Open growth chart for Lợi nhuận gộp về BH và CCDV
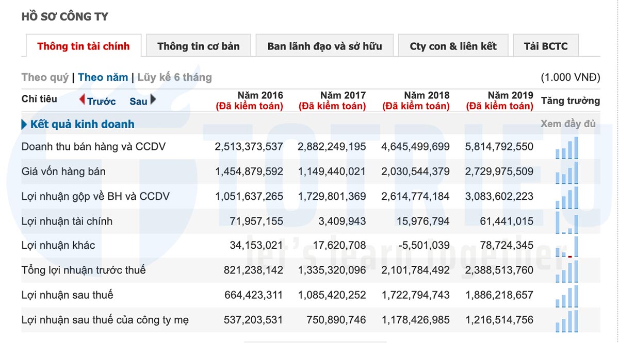This screenshot has height=343, width=619. 567,197
